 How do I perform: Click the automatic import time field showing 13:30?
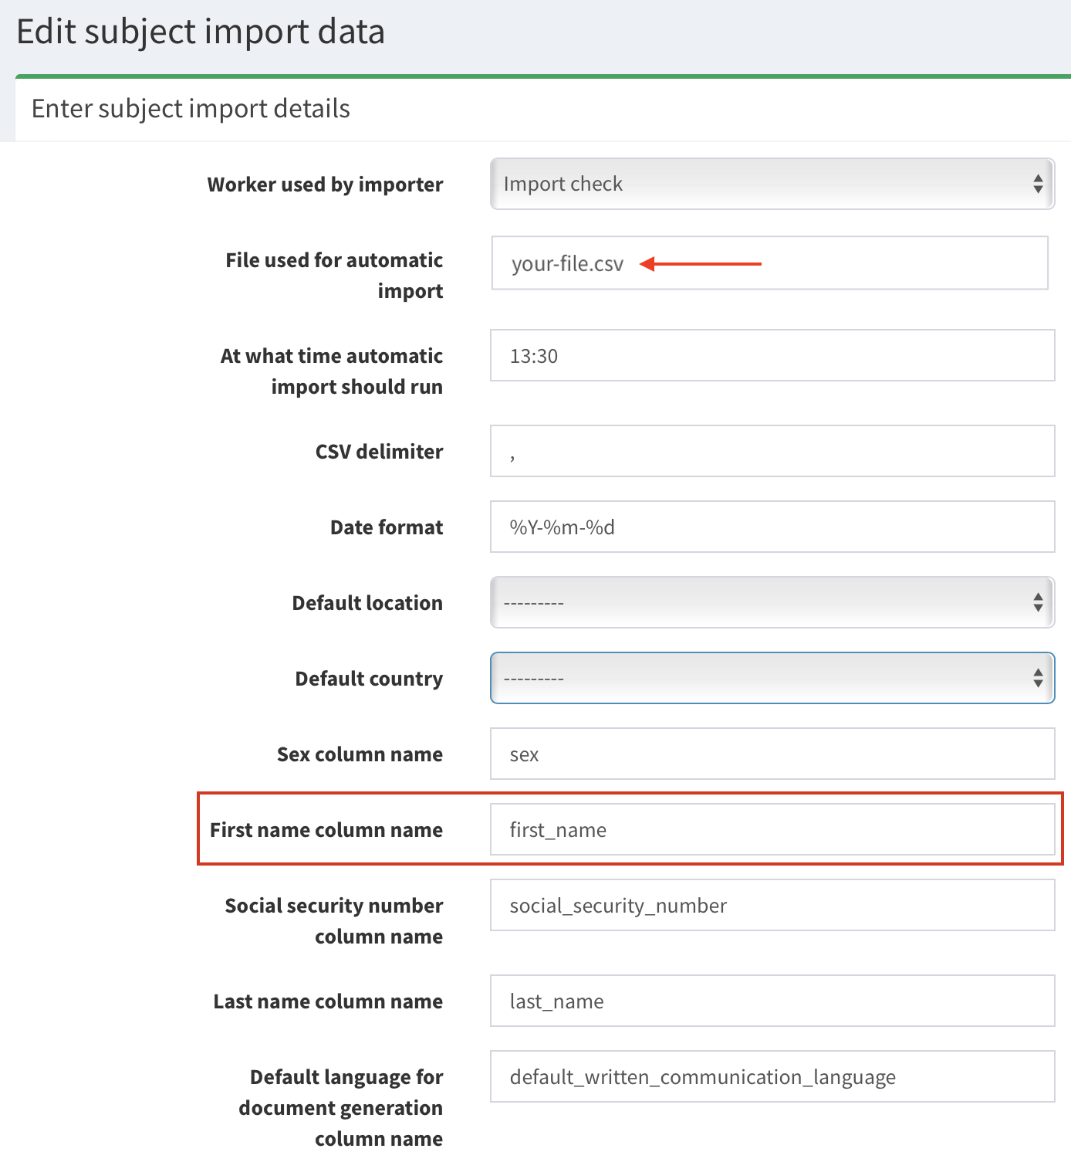[772, 355]
